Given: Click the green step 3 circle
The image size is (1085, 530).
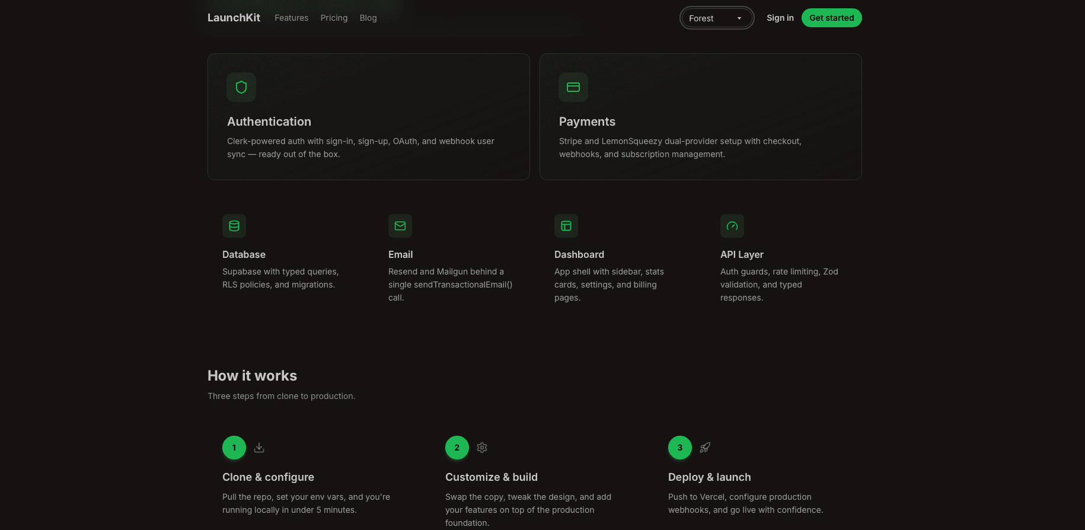Looking at the screenshot, I should [680, 448].
